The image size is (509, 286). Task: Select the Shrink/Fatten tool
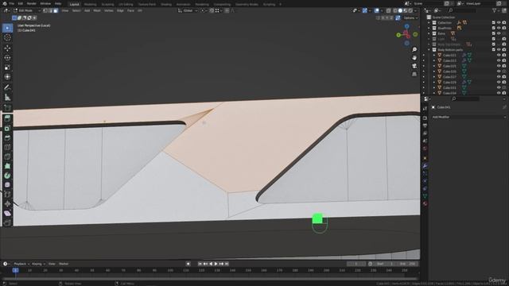click(7, 203)
